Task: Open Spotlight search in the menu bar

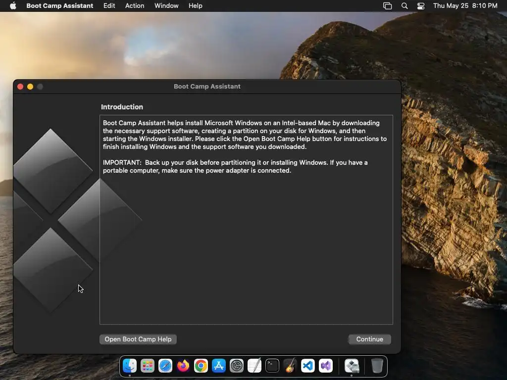Action: click(404, 5)
